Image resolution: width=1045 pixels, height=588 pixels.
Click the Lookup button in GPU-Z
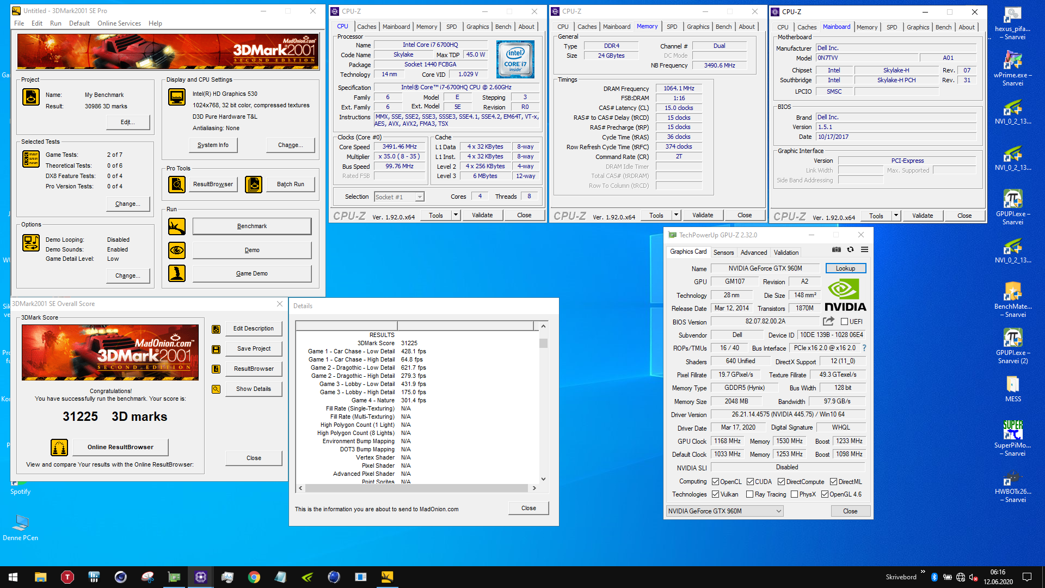click(x=845, y=268)
